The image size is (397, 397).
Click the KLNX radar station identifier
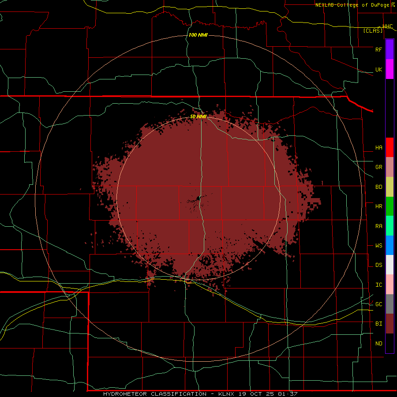[226, 394]
